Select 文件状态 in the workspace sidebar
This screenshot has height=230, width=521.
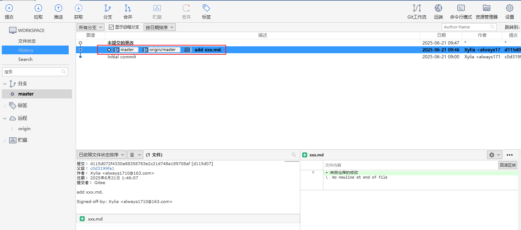click(27, 41)
